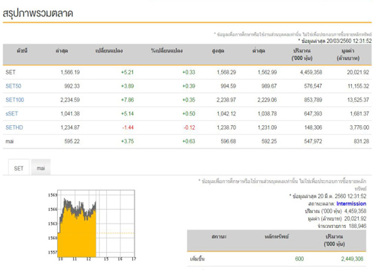Click sSET low value 1,038.78

coord(267,114)
